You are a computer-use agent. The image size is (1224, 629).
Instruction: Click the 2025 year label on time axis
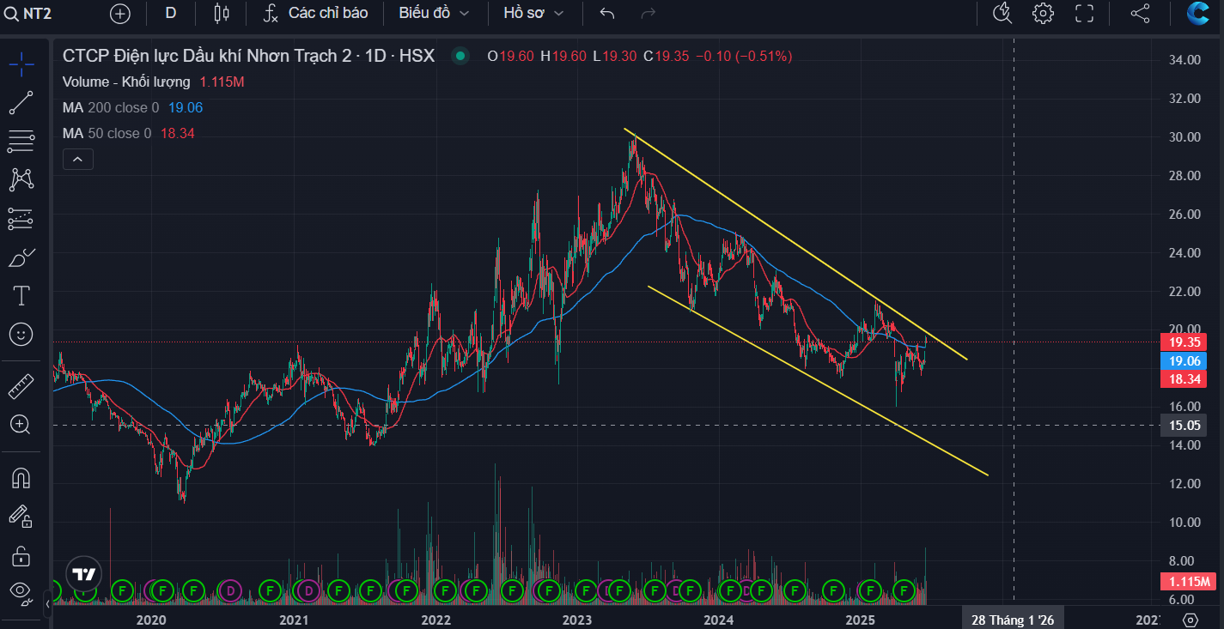[860, 620]
